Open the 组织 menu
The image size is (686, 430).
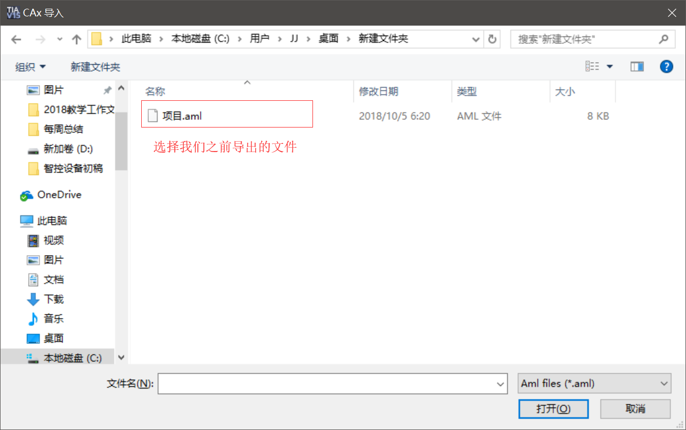[31, 67]
